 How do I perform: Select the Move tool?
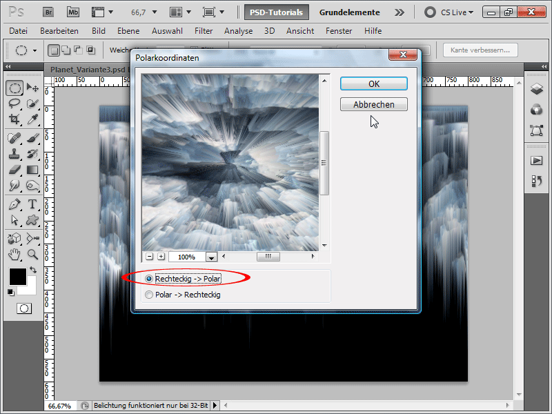32,88
